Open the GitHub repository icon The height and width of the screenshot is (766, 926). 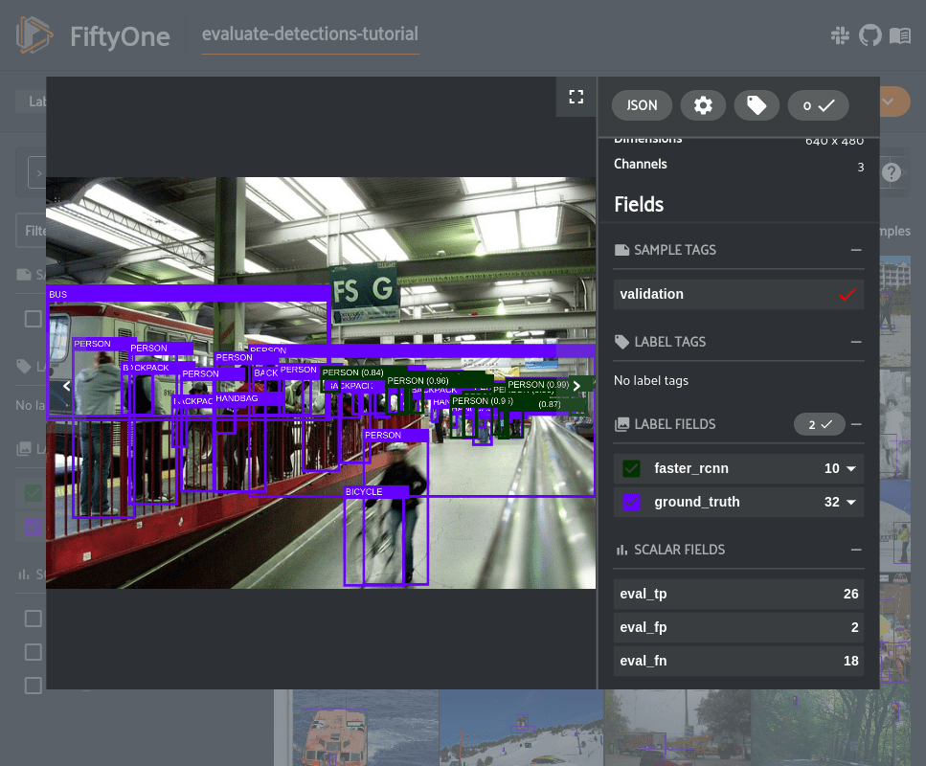click(870, 36)
